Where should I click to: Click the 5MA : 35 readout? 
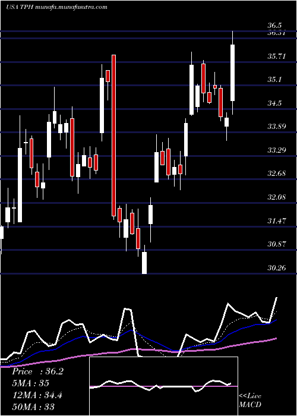pyautogui.click(x=31, y=383)
